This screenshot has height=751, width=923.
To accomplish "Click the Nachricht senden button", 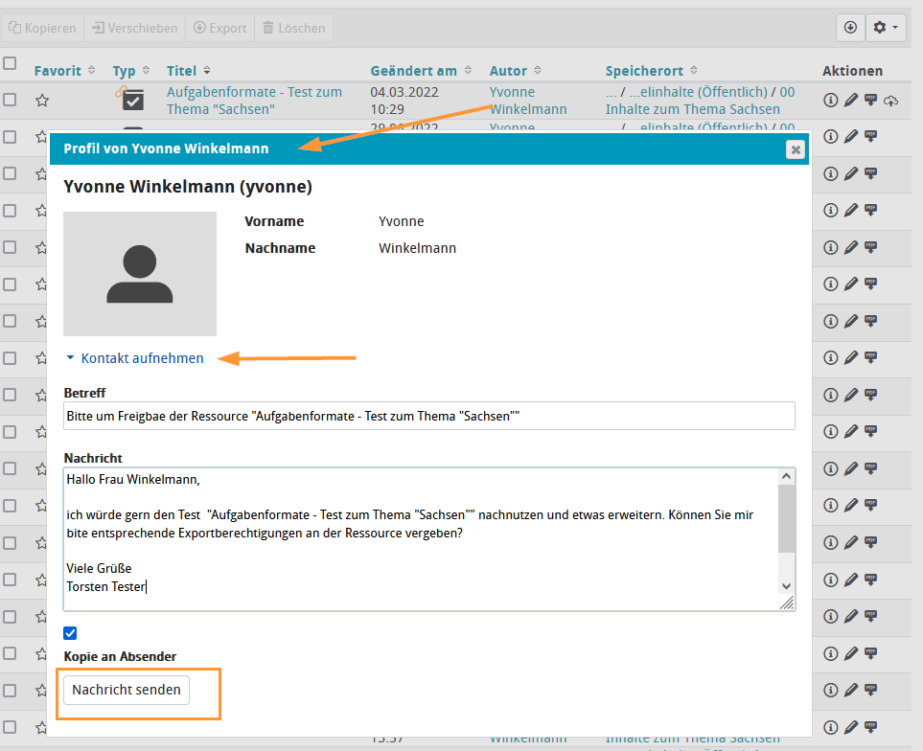I will pos(126,690).
